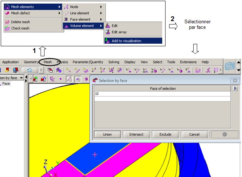Click the right arrow beside Face of selection

pos(235,88)
